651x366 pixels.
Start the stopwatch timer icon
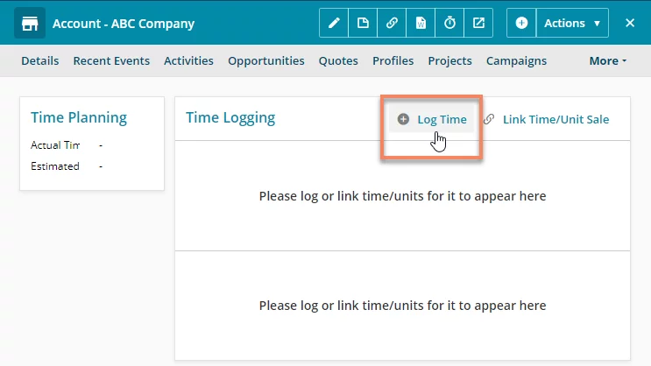point(449,23)
